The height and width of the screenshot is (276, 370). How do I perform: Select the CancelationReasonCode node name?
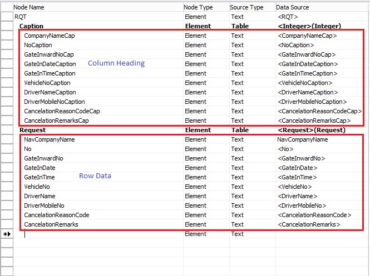click(56, 215)
